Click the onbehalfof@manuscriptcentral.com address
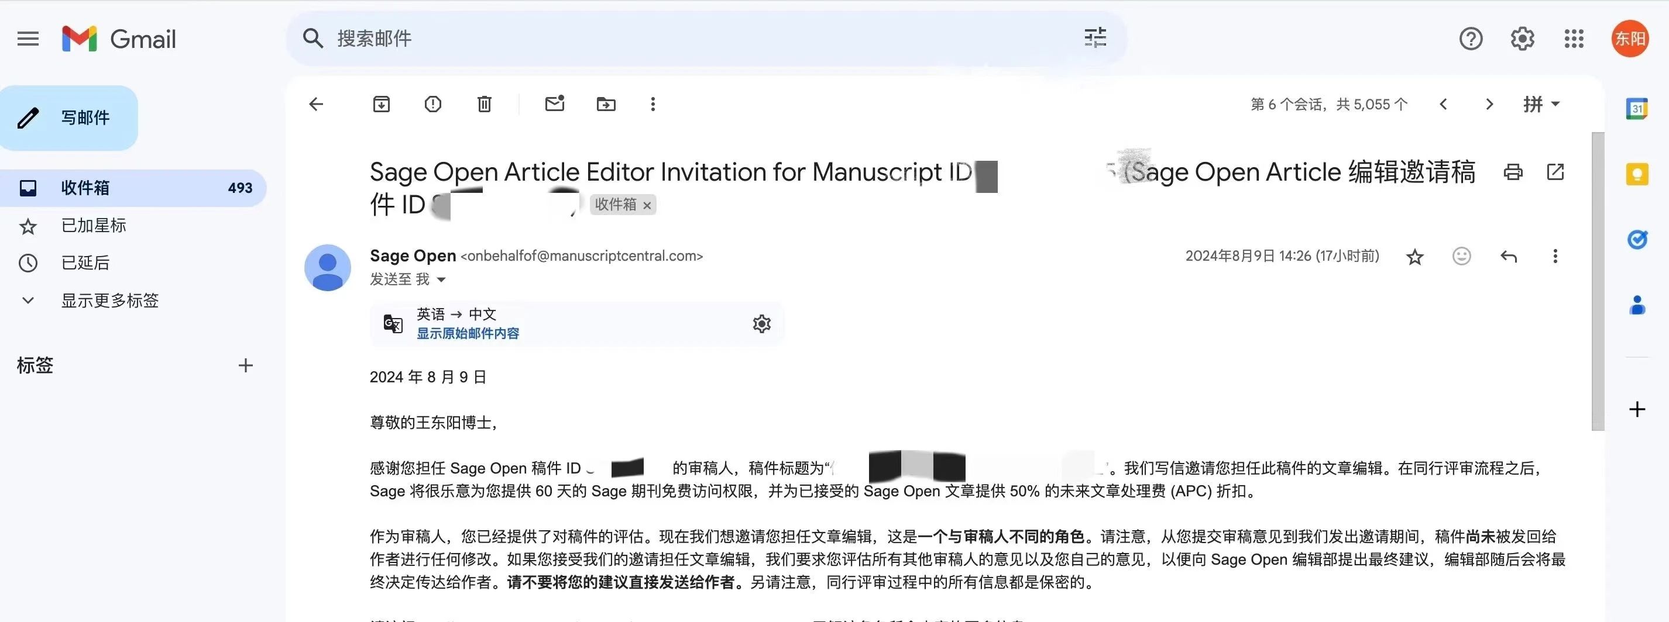The width and height of the screenshot is (1669, 622). 582,256
